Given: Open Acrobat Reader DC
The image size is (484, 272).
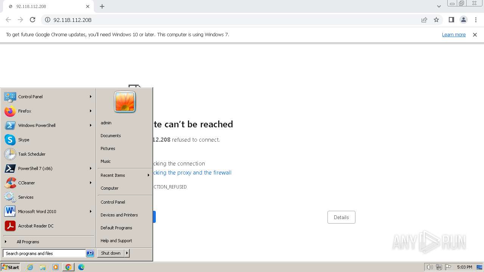Looking at the screenshot, I should pos(48,226).
